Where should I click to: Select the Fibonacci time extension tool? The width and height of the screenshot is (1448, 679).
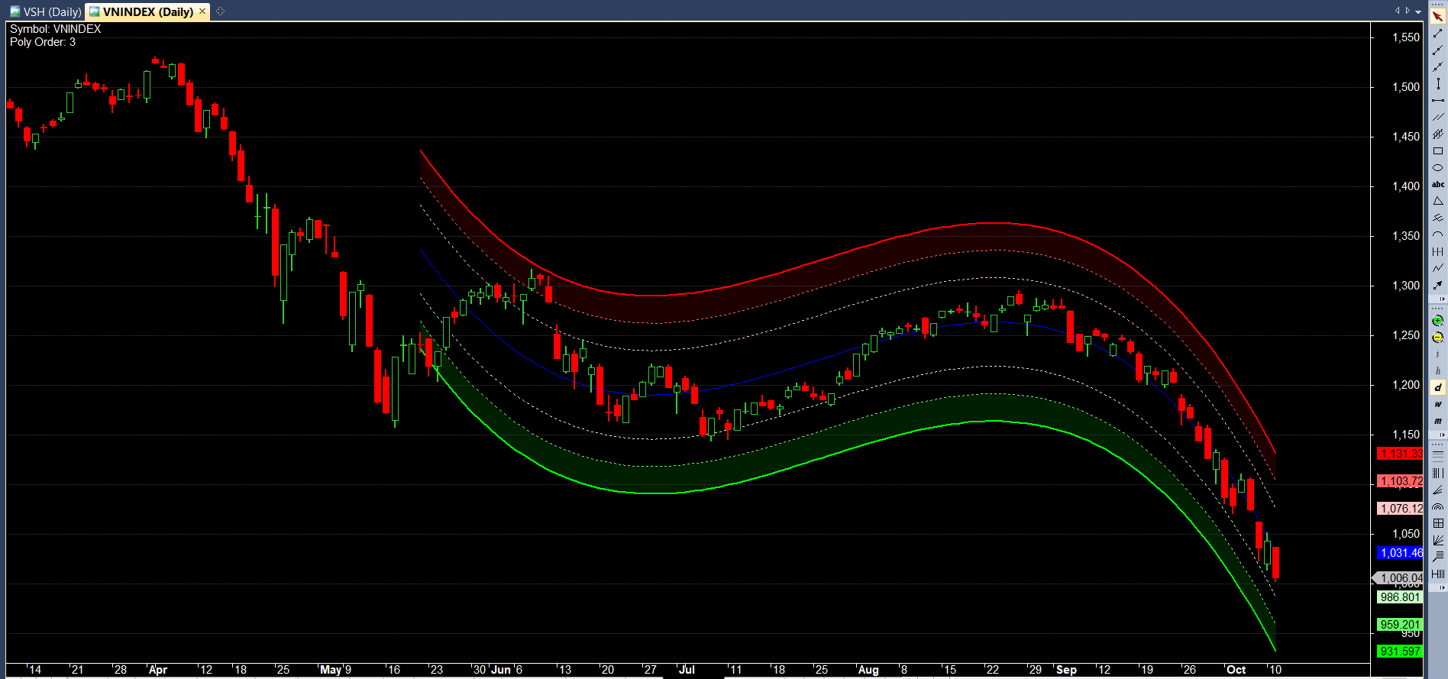click(x=1437, y=574)
